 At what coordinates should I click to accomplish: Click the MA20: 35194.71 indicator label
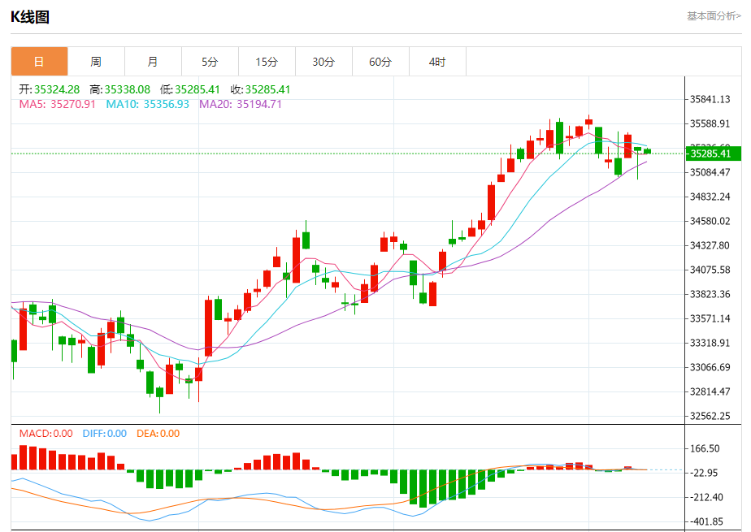[241, 104]
